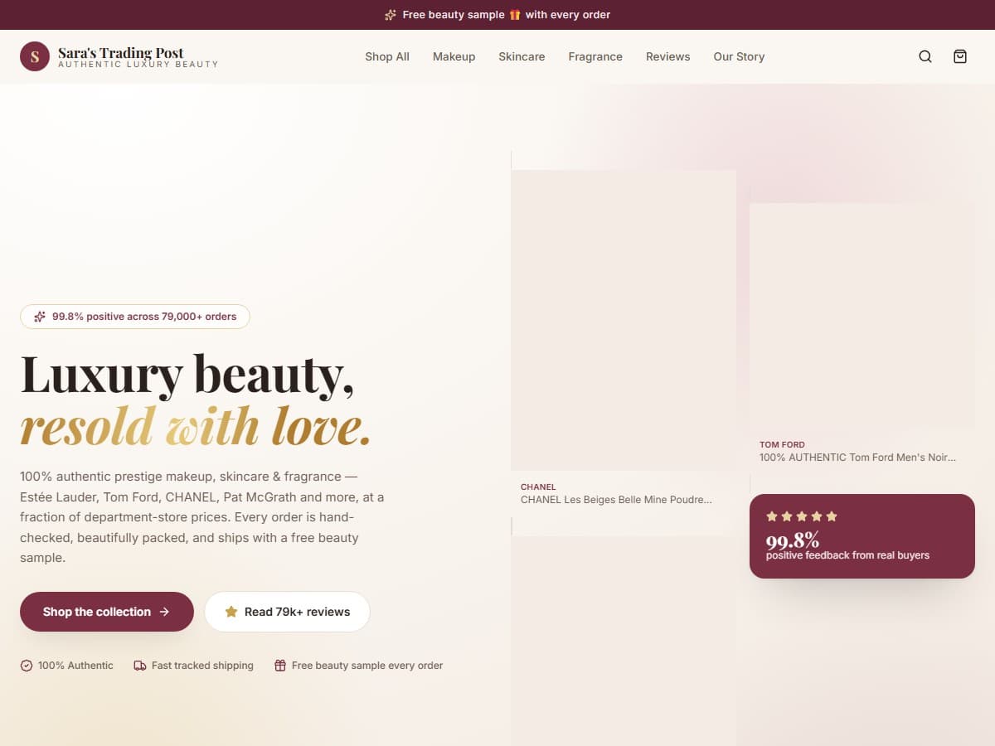Click the free beauty sample gift icon
This screenshot has height=746, width=995.
tap(280, 666)
